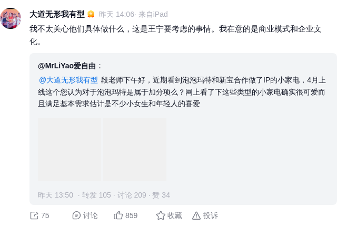The width and height of the screenshot is (337, 227).
Task: Open the 讨论 comment icon
Action: pos(76,215)
